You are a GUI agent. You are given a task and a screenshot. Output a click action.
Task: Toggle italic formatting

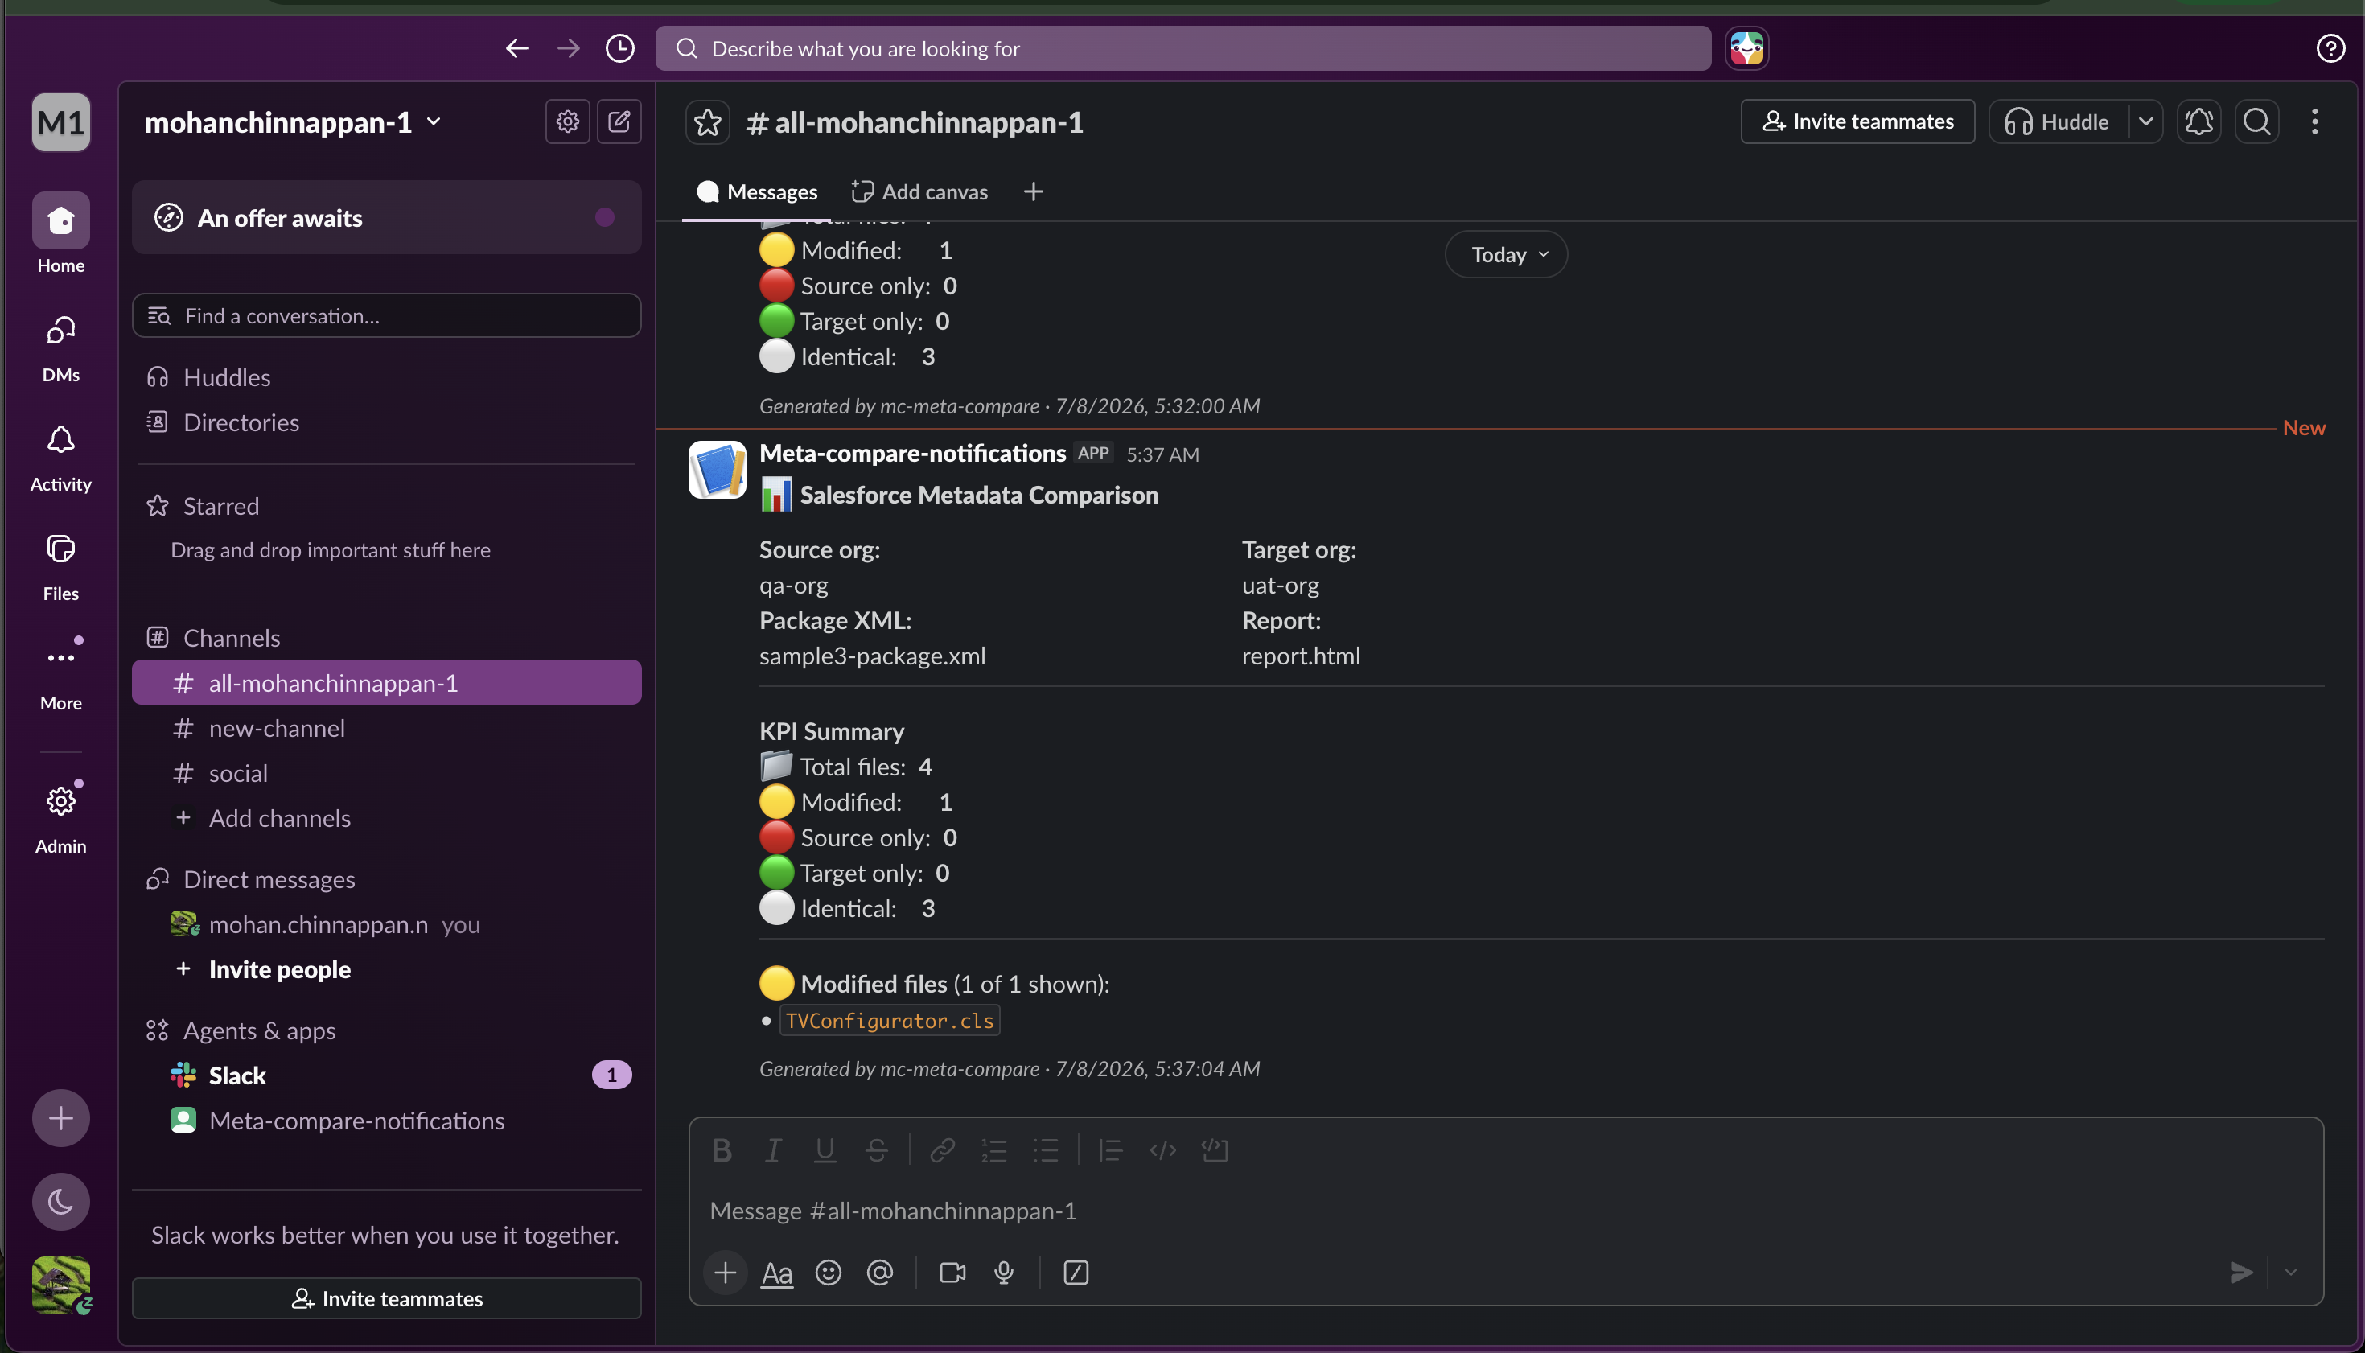pos(772,1150)
